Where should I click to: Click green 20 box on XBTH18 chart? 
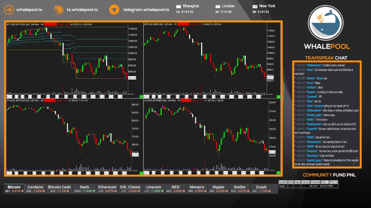tap(278, 97)
